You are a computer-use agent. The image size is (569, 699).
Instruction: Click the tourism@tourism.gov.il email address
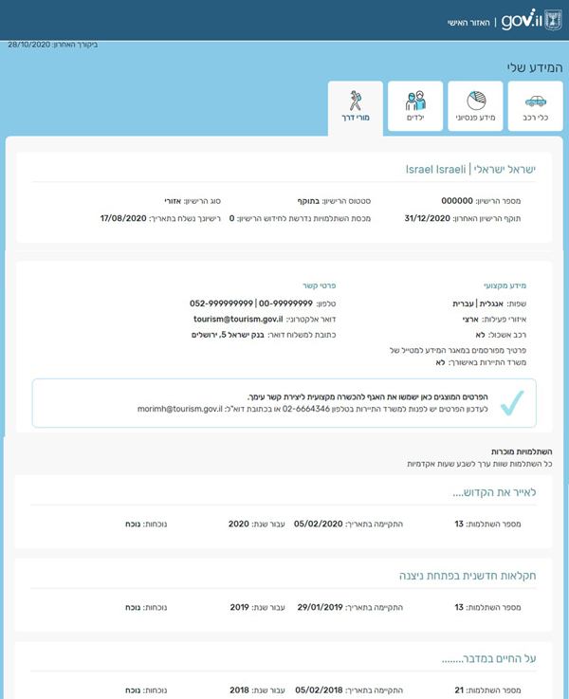232,319
